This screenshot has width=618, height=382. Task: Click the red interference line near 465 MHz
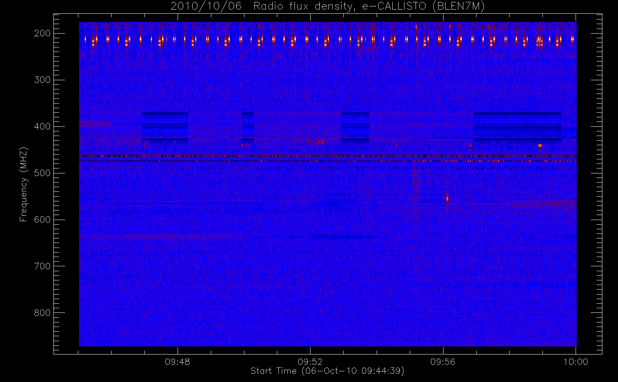click(328, 156)
